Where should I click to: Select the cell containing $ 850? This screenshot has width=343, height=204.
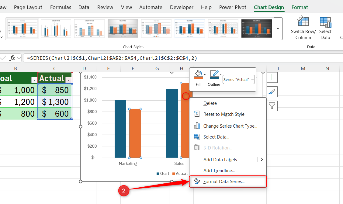[55, 90]
